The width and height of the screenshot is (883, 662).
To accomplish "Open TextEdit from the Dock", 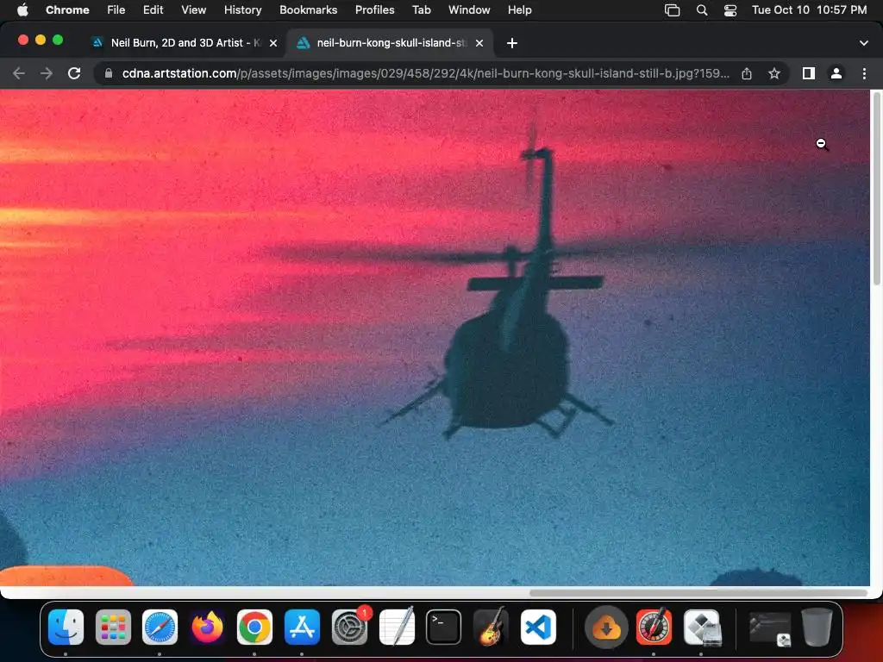I will coord(397,628).
